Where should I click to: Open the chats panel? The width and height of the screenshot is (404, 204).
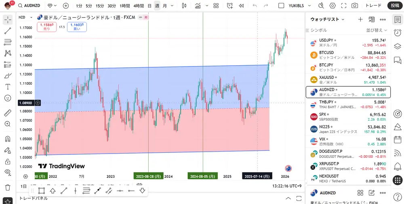(398, 60)
